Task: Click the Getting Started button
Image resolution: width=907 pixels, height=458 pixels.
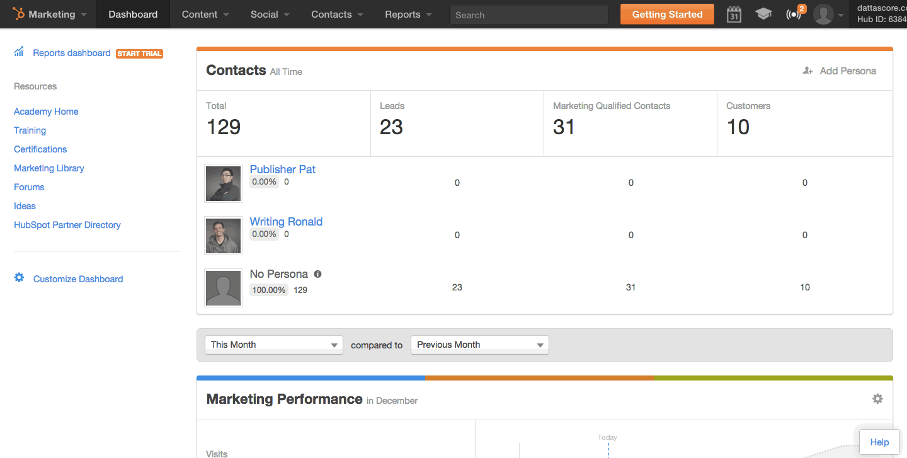Action: click(x=667, y=14)
